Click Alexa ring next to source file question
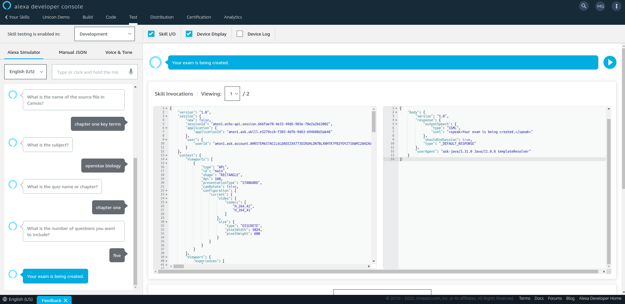Viewport: 625px width, 304px height. tap(13, 95)
